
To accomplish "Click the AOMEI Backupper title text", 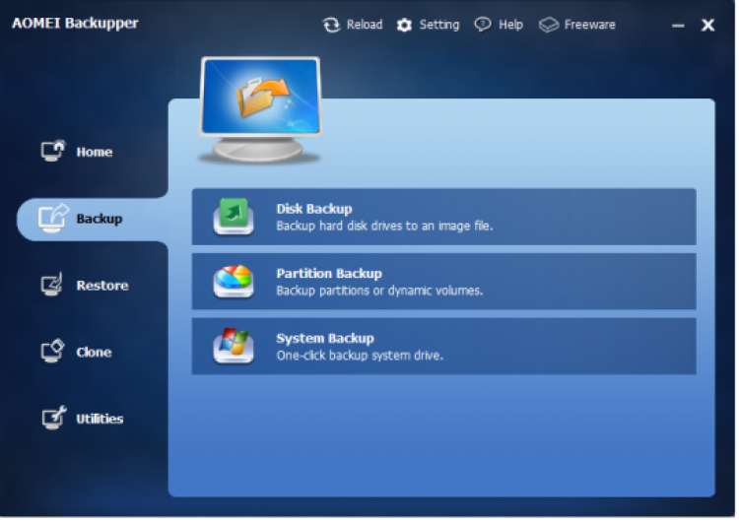I will pos(76,24).
